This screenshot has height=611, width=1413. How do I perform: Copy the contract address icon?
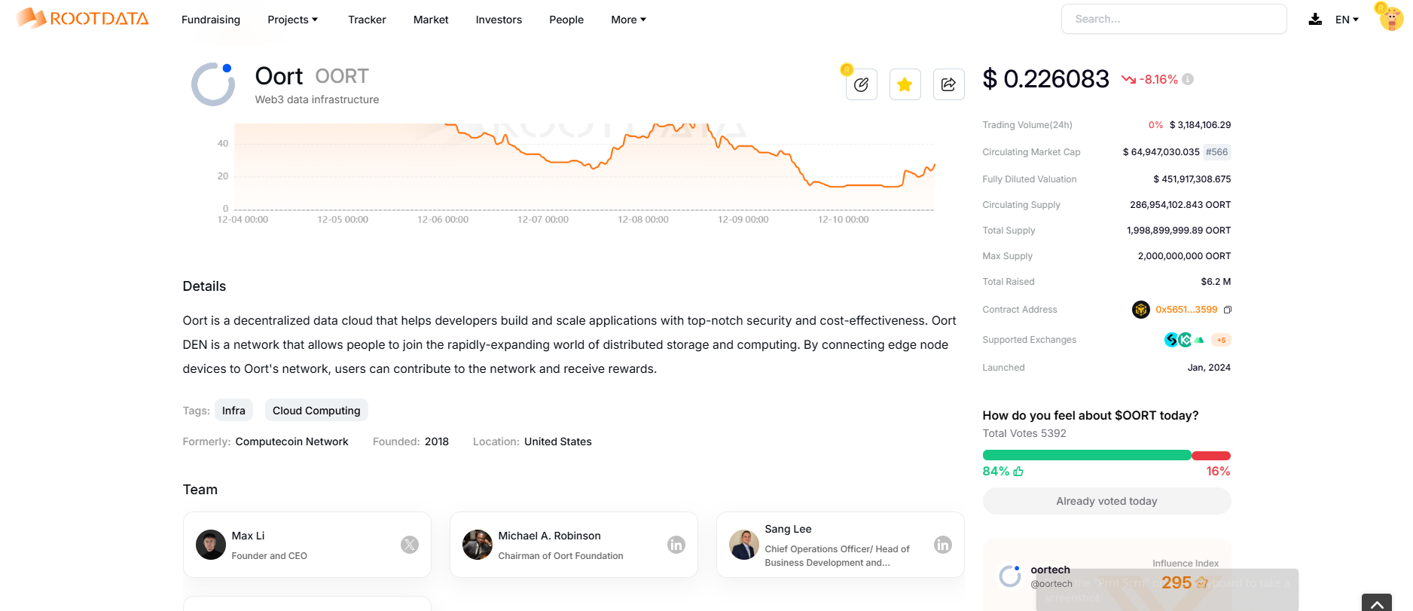1228,310
